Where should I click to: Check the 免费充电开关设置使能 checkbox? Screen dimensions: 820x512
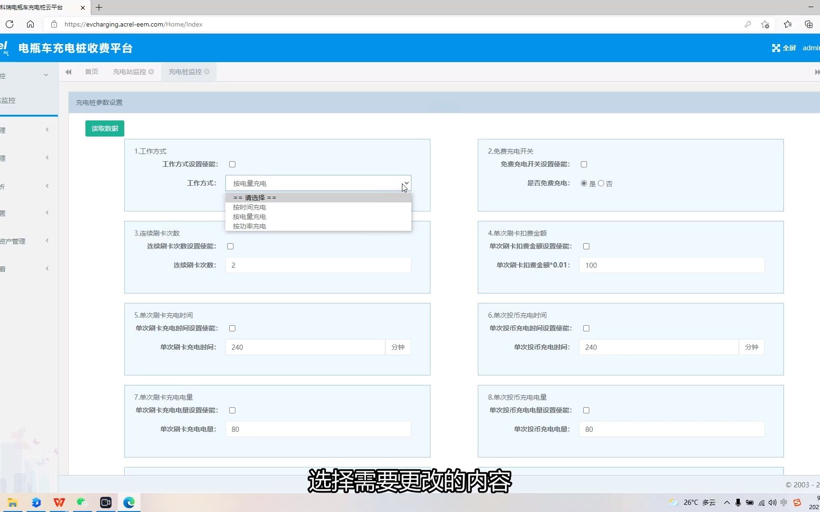tap(584, 164)
